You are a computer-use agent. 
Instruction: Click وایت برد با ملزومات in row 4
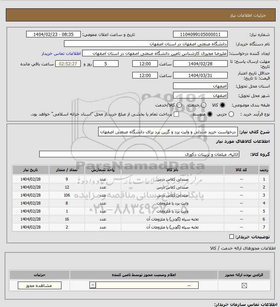(x=172, y=203)
